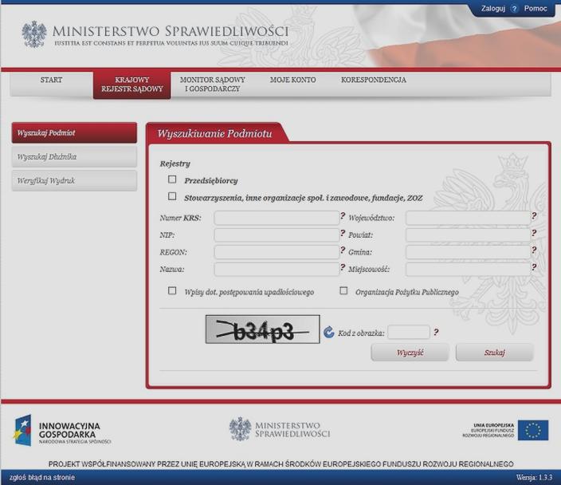The height and width of the screenshot is (485, 561).
Task: Click help question mark next to REGON field
Action: pyautogui.click(x=343, y=250)
